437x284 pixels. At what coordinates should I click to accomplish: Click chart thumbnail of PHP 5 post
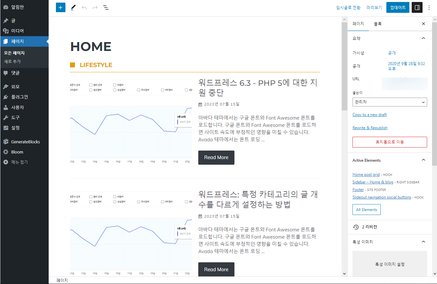131,122
